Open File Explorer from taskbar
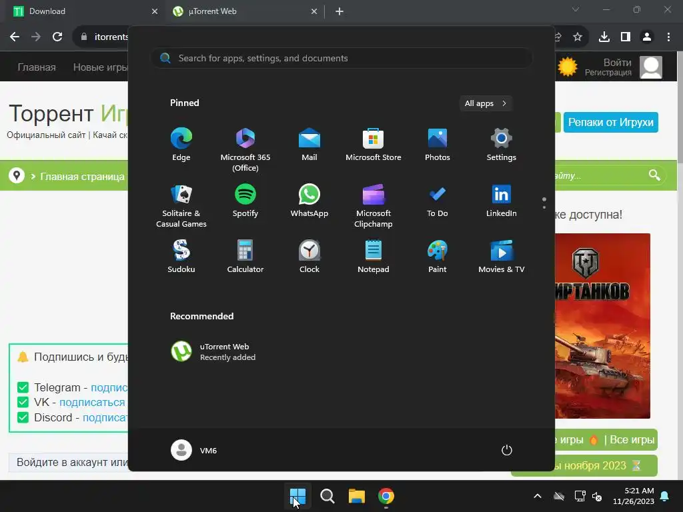The width and height of the screenshot is (683, 512). pyautogui.click(x=357, y=496)
